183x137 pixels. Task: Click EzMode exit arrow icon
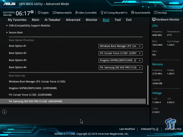[156, 129]
